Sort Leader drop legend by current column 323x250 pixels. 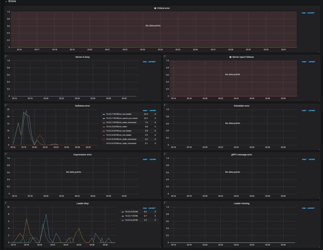click(152, 208)
